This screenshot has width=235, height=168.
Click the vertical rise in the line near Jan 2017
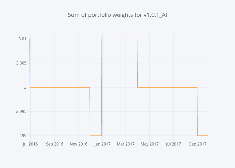click(102, 87)
